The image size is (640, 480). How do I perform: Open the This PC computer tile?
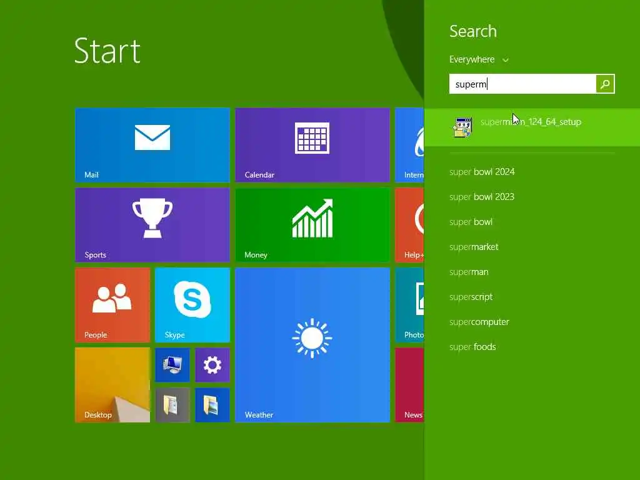(172, 365)
